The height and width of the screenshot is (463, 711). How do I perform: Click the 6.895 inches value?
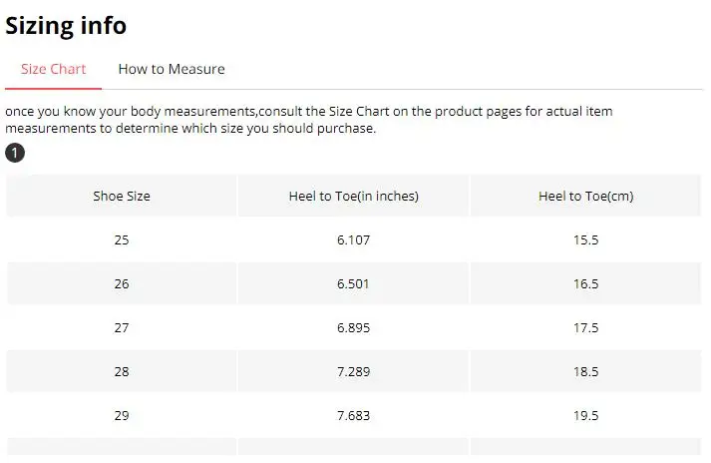coord(354,327)
